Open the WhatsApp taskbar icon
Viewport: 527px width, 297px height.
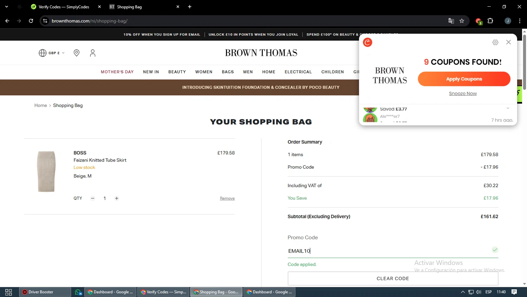(78, 292)
